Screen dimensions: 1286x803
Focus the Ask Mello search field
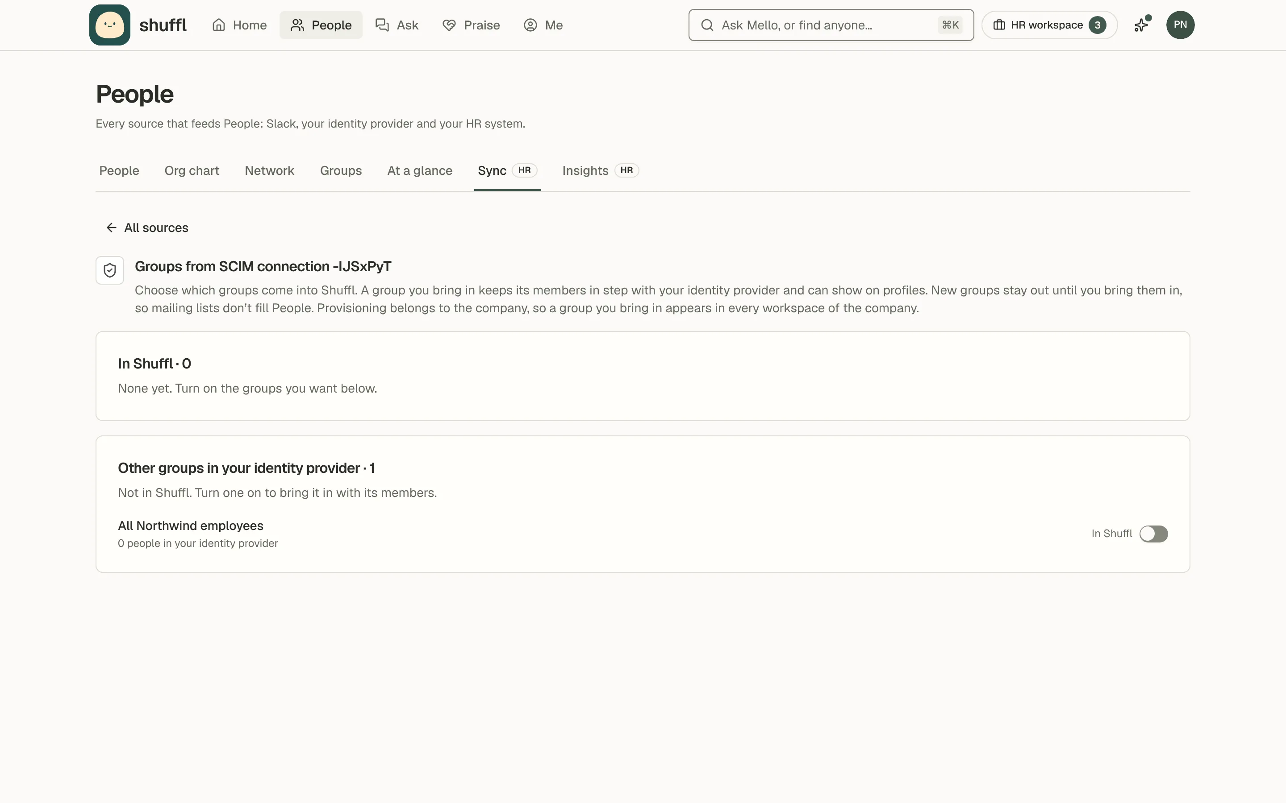pyautogui.click(x=831, y=25)
